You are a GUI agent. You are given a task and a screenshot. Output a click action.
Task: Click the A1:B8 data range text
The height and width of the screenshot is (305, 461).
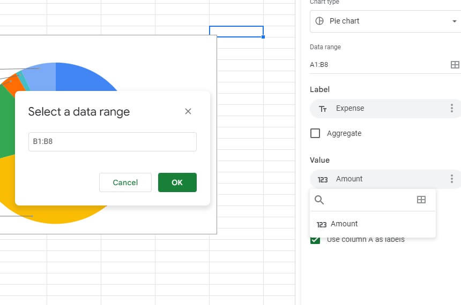[319, 65]
